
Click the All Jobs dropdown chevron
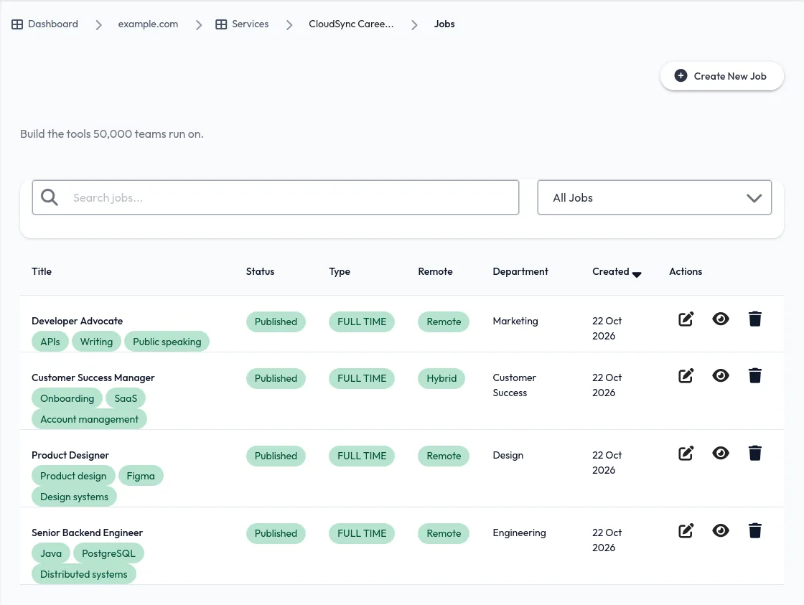[x=754, y=198]
